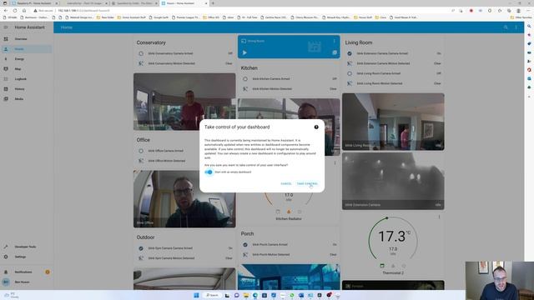Open Blink Kitchen Motion Detected entity
This screenshot has width=534, height=300.
(x=289, y=89)
